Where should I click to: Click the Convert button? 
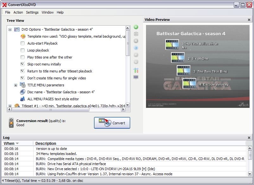[112, 123]
